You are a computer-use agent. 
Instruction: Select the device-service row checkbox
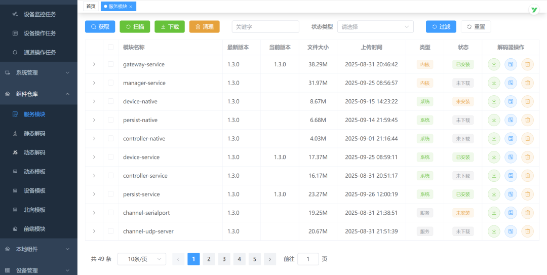[111, 157]
